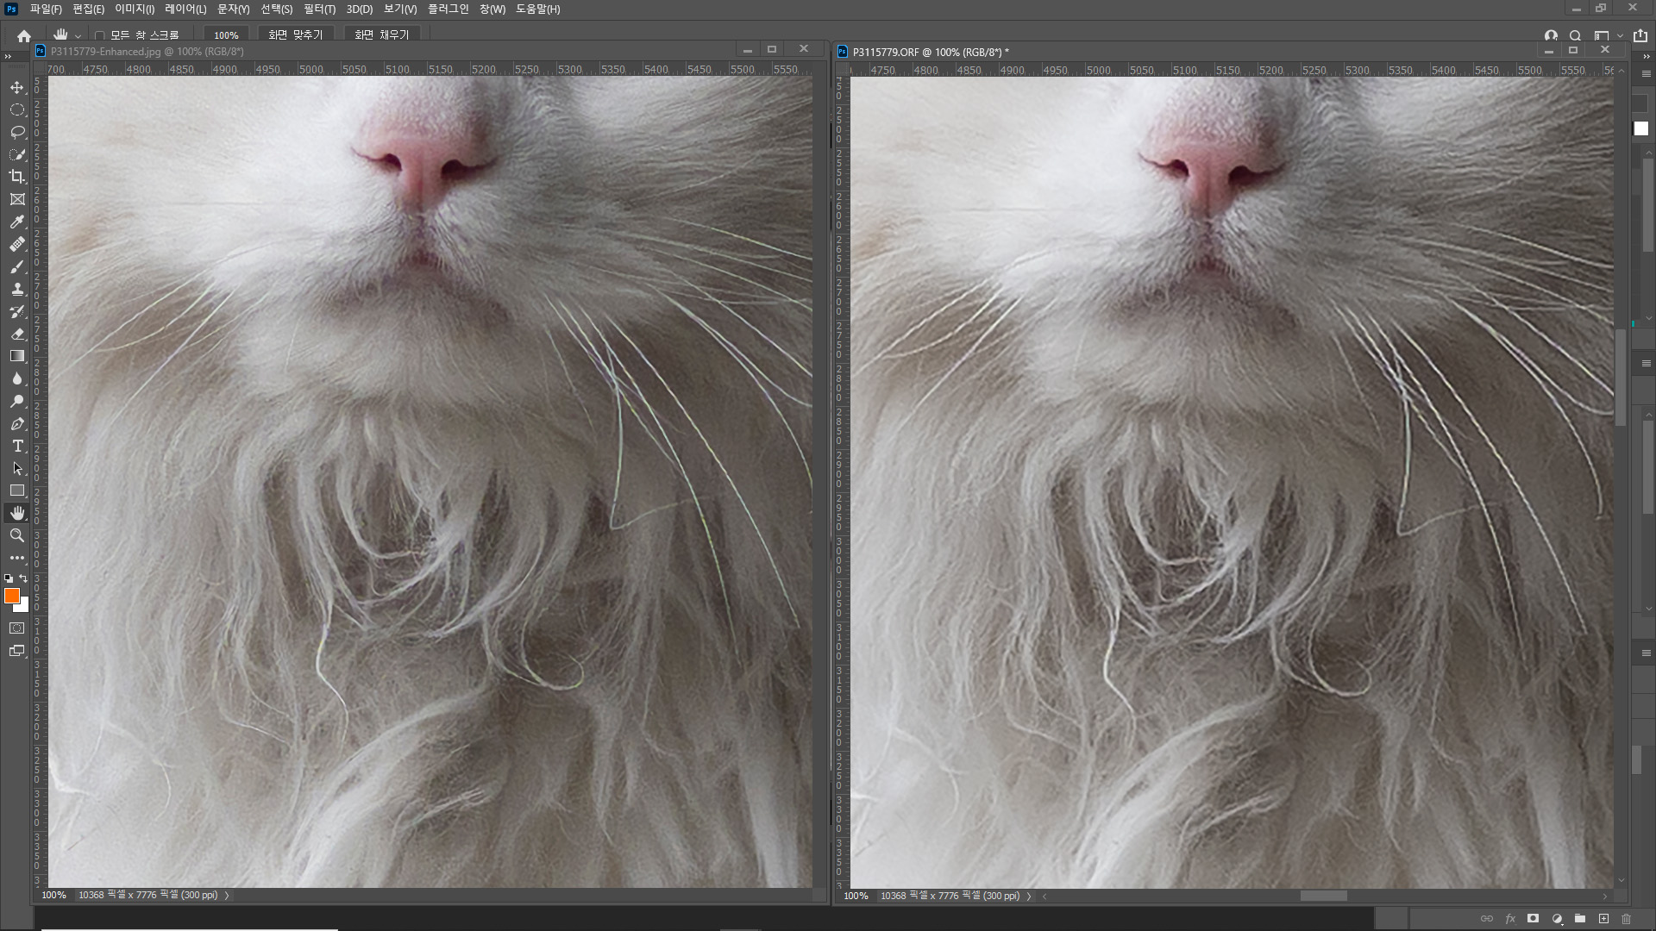The width and height of the screenshot is (1656, 931).
Task: Choose the Horizontal Type tool
Action: (x=17, y=446)
